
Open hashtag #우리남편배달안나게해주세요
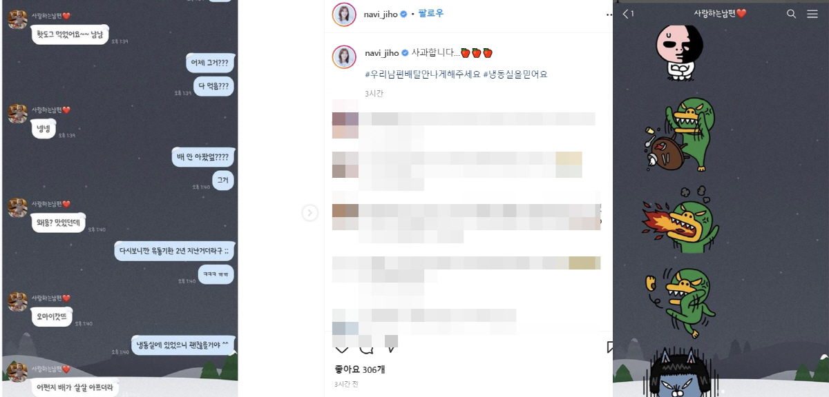pos(421,74)
